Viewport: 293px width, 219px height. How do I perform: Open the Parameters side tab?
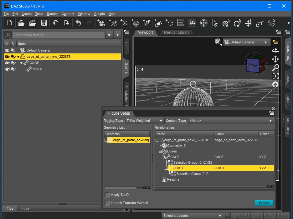288,52
